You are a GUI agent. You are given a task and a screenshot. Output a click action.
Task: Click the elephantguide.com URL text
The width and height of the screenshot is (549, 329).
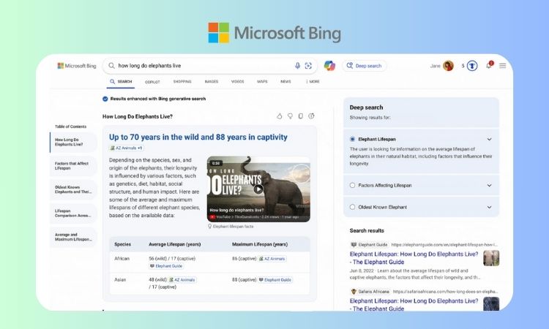pyautogui.click(x=444, y=245)
